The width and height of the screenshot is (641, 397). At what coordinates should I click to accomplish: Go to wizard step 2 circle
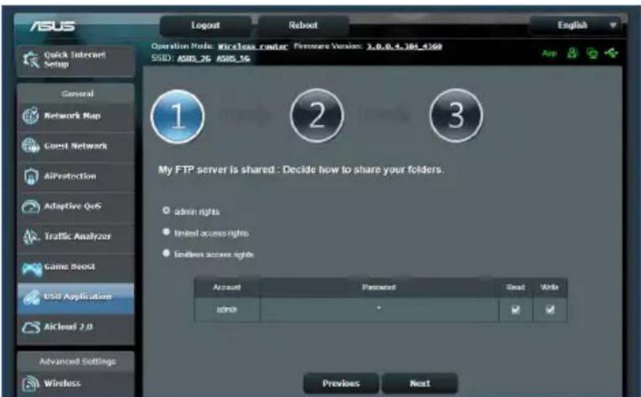pyautogui.click(x=316, y=116)
